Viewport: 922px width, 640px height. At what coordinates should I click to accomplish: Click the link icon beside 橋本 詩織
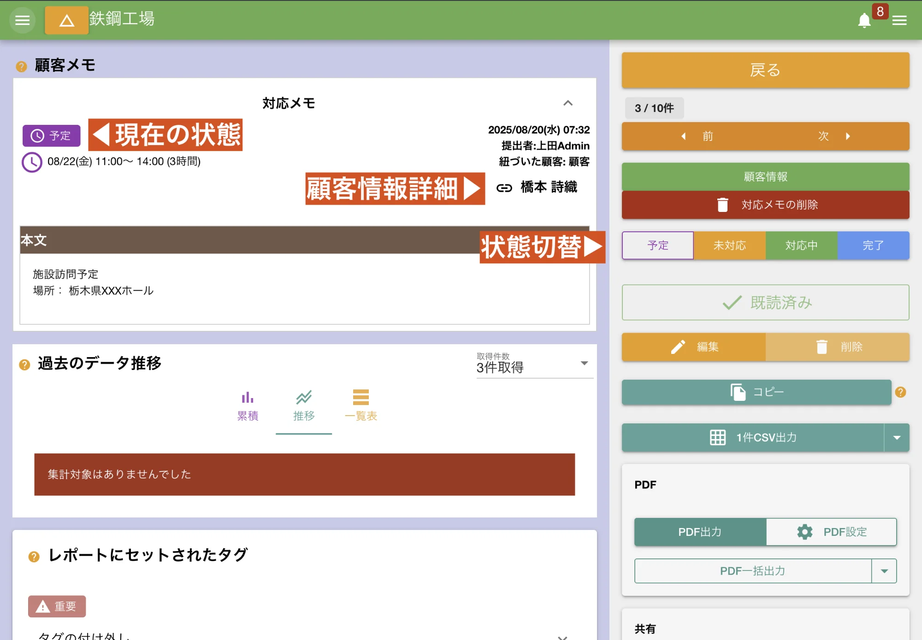click(504, 188)
